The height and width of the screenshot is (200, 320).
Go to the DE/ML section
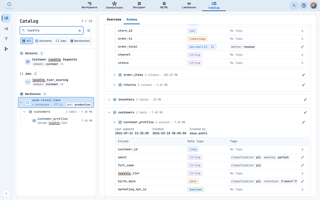[164, 5]
